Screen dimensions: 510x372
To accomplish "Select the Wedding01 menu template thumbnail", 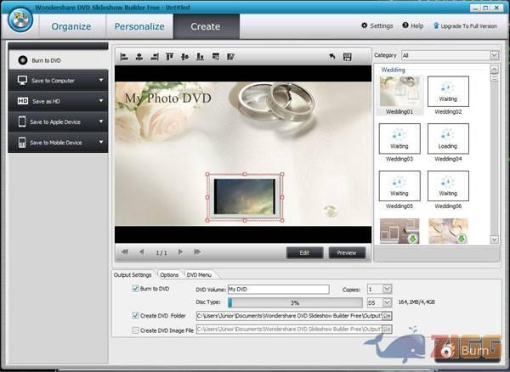I will (399, 96).
